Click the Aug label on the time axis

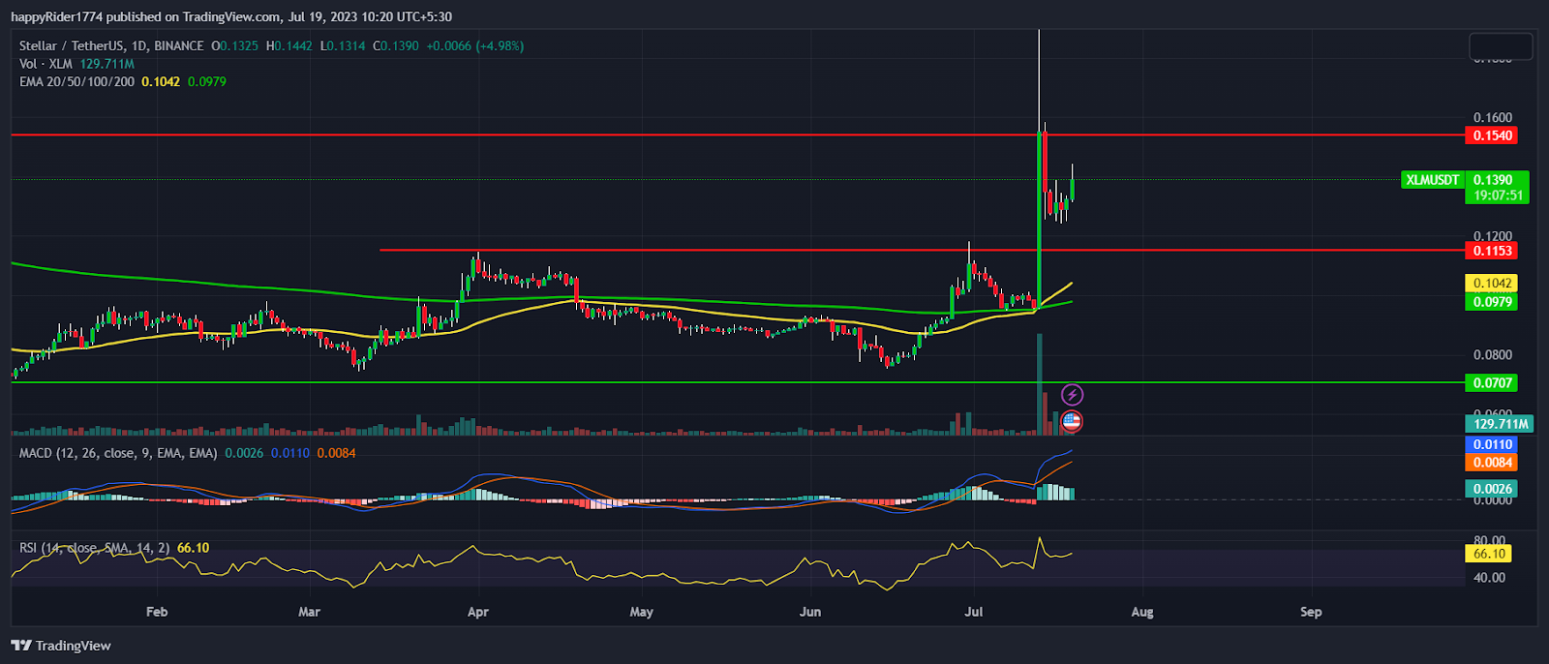coord(1142,612)
